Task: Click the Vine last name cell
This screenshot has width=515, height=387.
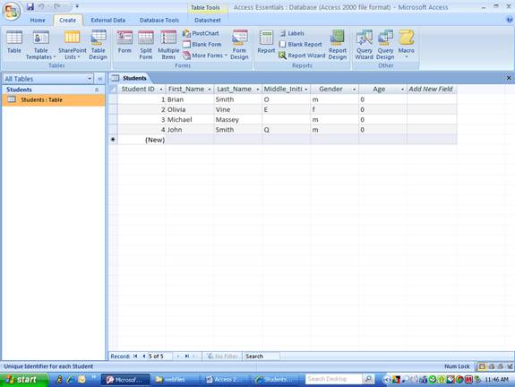Action: coord(238,109)
